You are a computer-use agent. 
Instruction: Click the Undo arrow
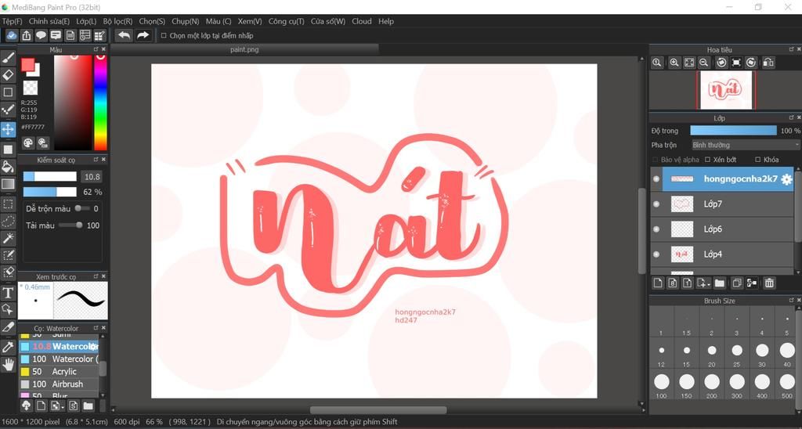click(x=123, y=35)
